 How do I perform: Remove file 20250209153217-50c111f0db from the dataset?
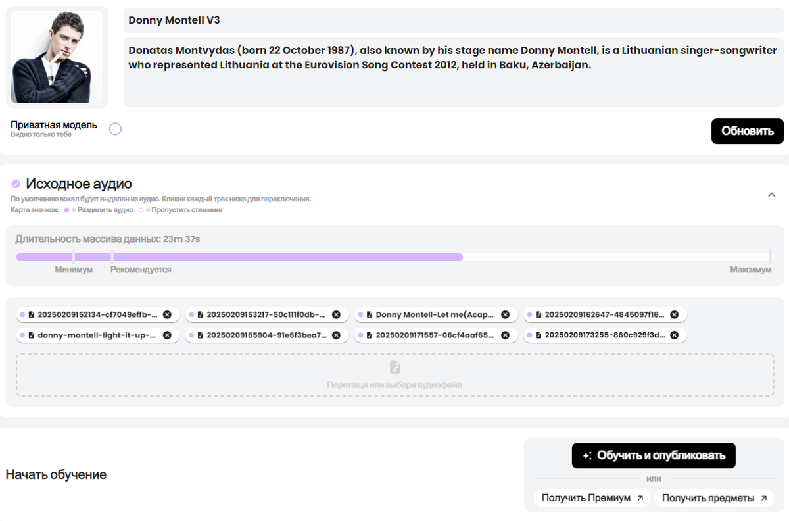[336, 315]
